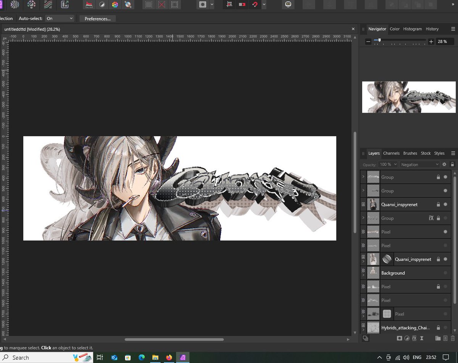
Task: Toggle Snapping with the magnet icon
Action: 255,5
